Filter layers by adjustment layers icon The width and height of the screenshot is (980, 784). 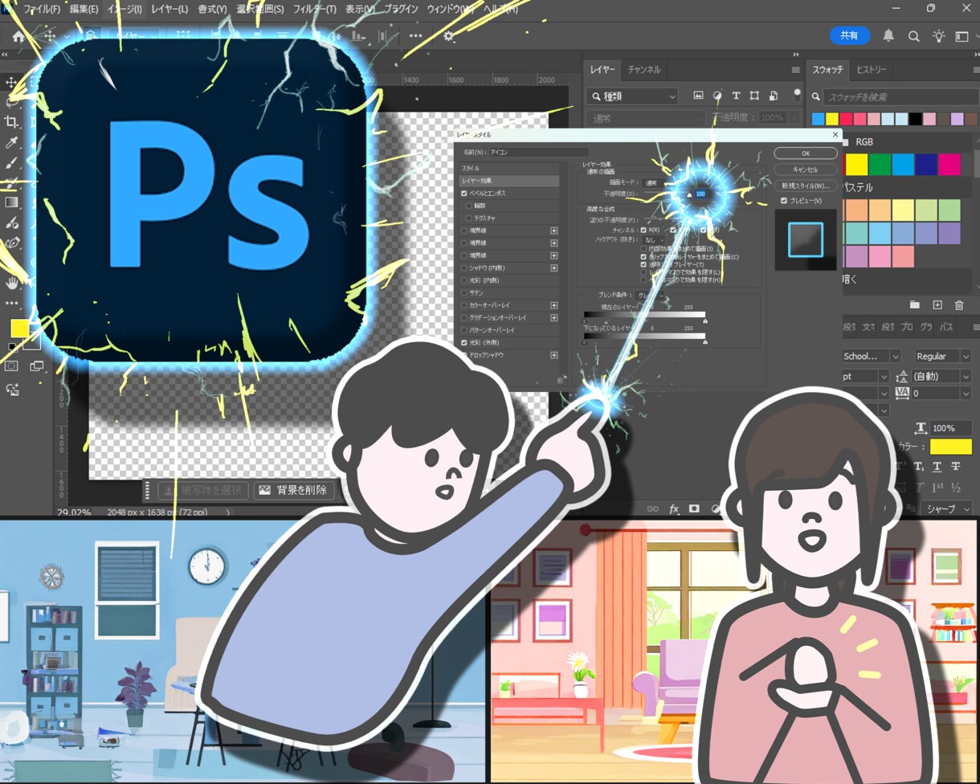(717, 96)
